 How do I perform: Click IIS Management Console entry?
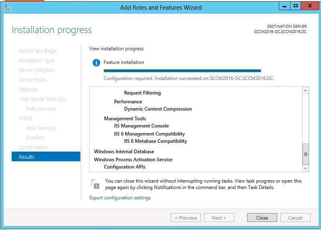tap(141, 126)
